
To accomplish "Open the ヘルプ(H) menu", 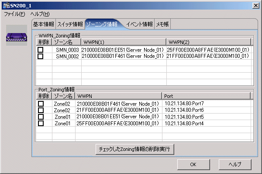I will tap(40, 14).
